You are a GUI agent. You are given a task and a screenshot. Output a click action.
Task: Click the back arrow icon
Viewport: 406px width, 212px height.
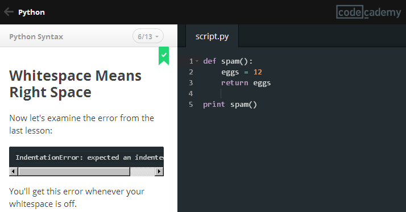coord(9,11)
